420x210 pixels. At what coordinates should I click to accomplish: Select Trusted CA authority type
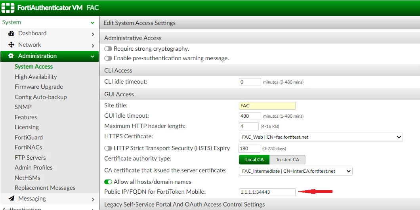(x=287, y=160)
